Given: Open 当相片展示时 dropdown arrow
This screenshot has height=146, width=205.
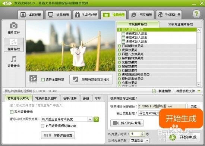Looking at the screenshot, I should click(x=147, y=140).
